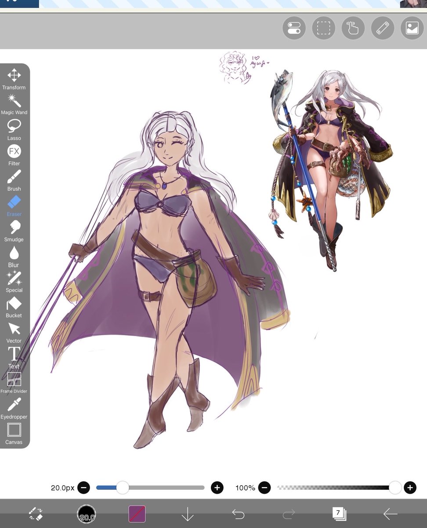Undo the last brush stroke
427x528 pixels.
tap(238, 513)
